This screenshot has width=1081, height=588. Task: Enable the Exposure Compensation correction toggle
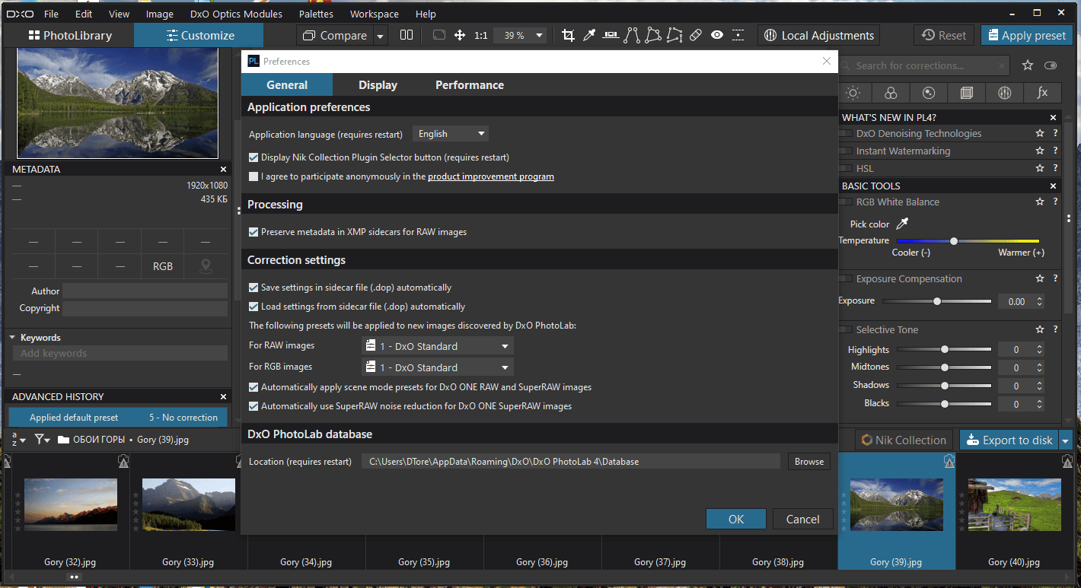(x=846, y=279)
